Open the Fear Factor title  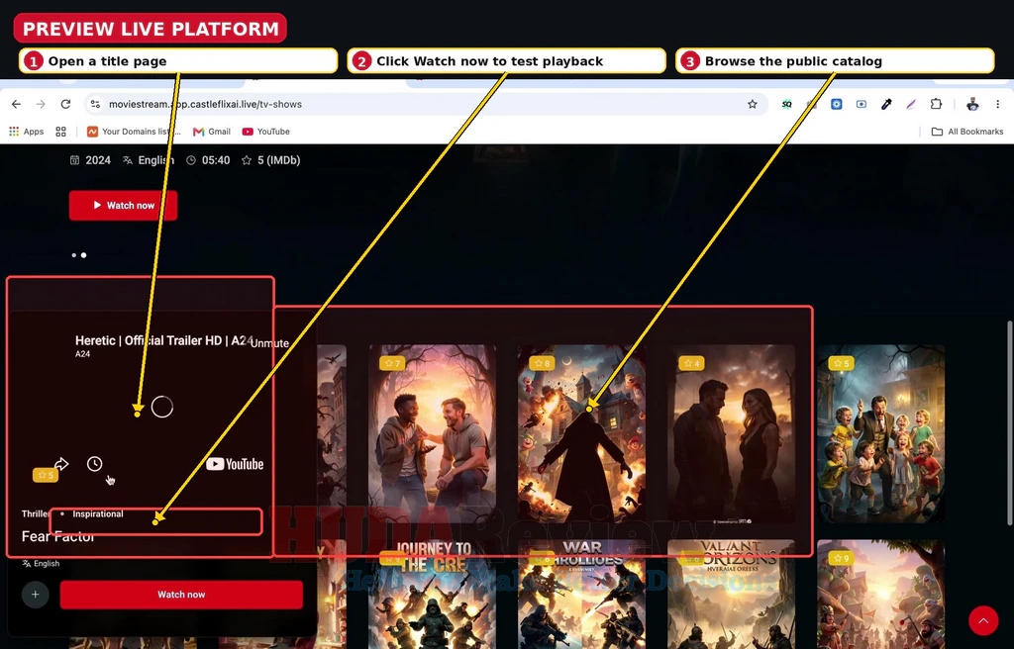[x=57, y=536]
